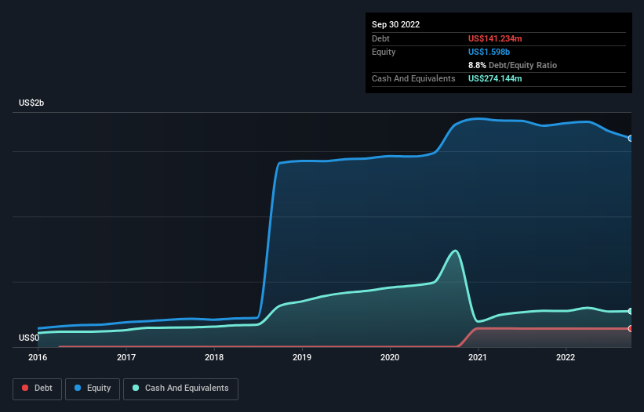This screenshot has width=644, height=412.
Task: Click the 8.8% Debt/Equity Ratio text
Action: [512, 65]
